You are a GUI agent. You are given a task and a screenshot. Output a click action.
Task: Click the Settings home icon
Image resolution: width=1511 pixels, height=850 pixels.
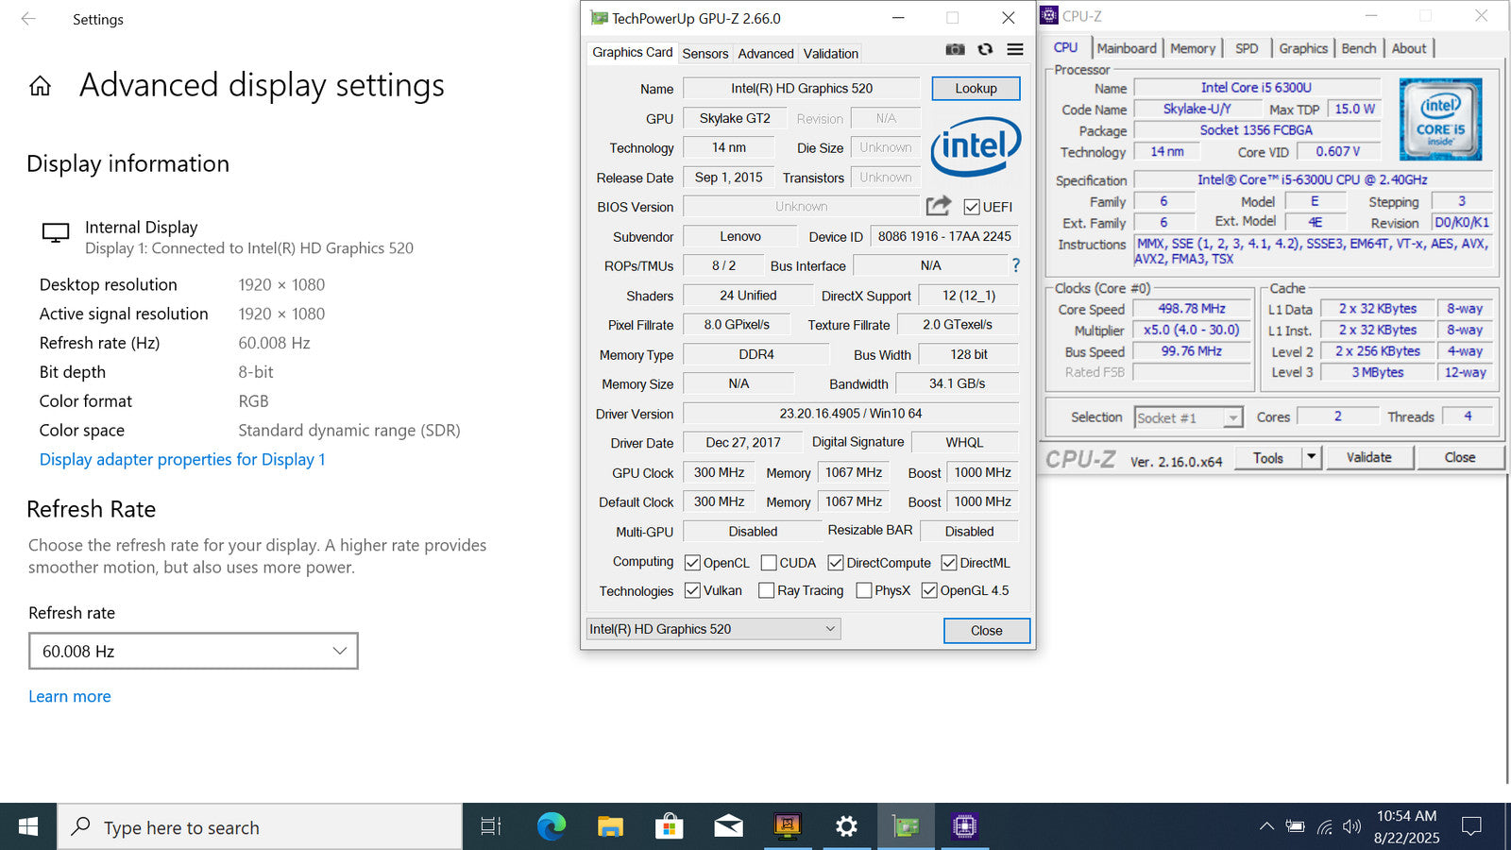coord(40,87)
